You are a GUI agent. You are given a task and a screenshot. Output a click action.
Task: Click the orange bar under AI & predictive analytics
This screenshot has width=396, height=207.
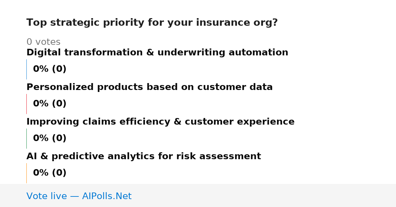pos(26,173)
